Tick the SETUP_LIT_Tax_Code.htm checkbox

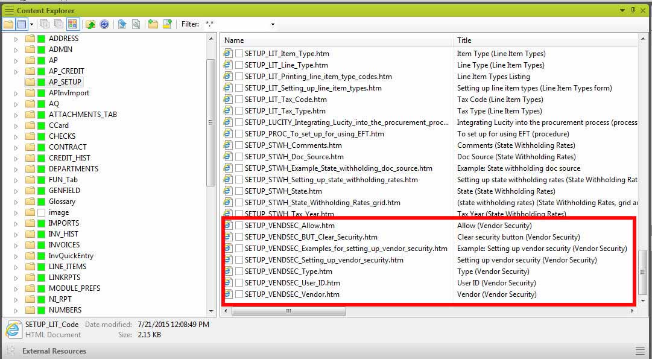239,100
